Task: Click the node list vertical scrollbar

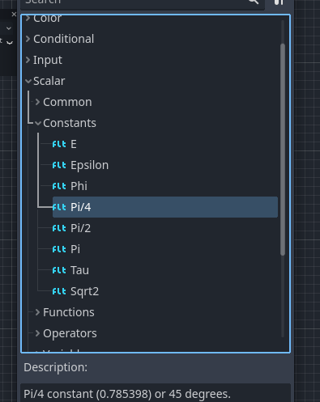Action: pyautogui.click(x=283, y=150)
